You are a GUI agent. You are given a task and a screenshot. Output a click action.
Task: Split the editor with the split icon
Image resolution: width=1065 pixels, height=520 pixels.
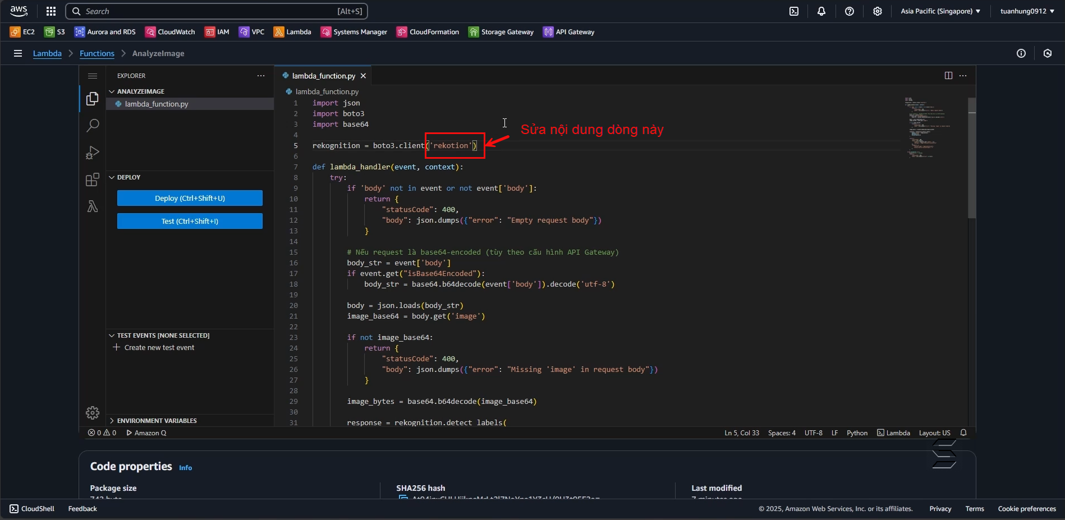[948, 76]
